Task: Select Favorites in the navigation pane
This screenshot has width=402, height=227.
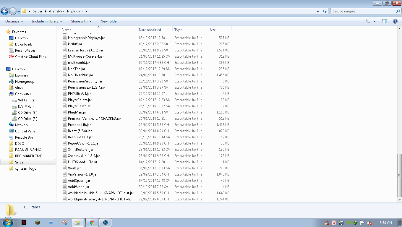Action: pyautogui.click(x=19, y=32)
